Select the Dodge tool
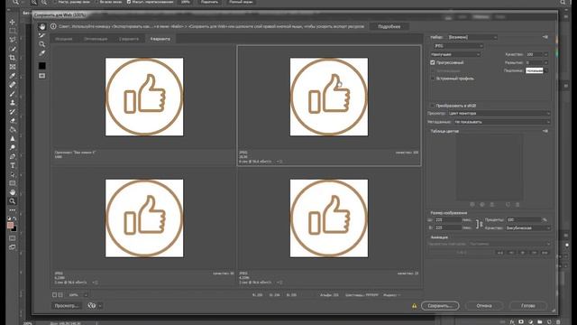 coord(12,147)
